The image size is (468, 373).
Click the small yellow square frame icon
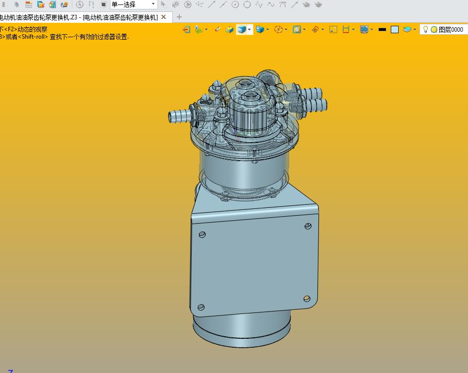[x=333, y=29]
